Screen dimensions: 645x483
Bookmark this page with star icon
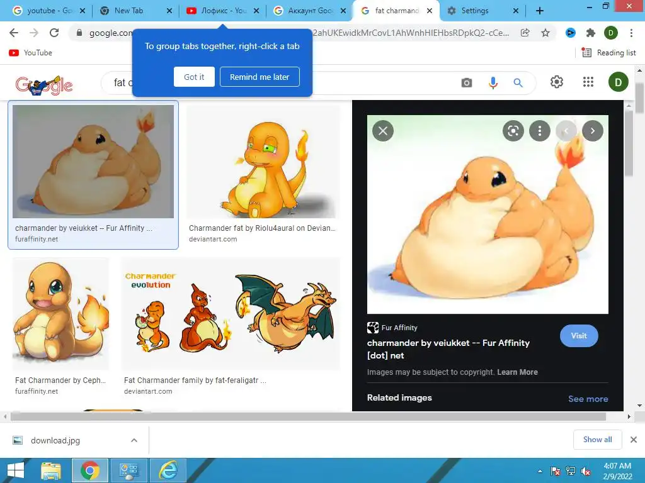pyautogui.click(x=545, y=33)
